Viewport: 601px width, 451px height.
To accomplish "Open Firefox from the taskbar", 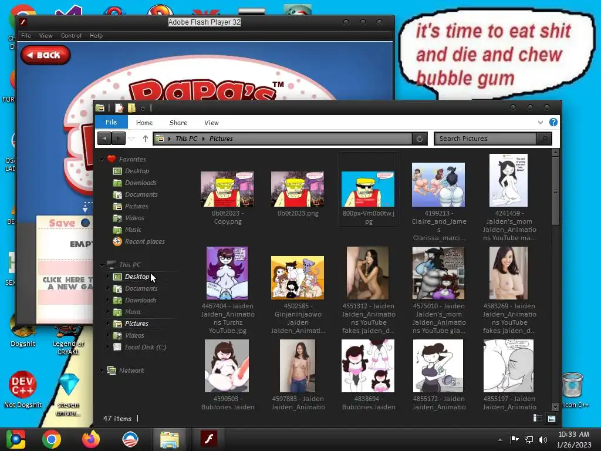I will tap(91, 439).
